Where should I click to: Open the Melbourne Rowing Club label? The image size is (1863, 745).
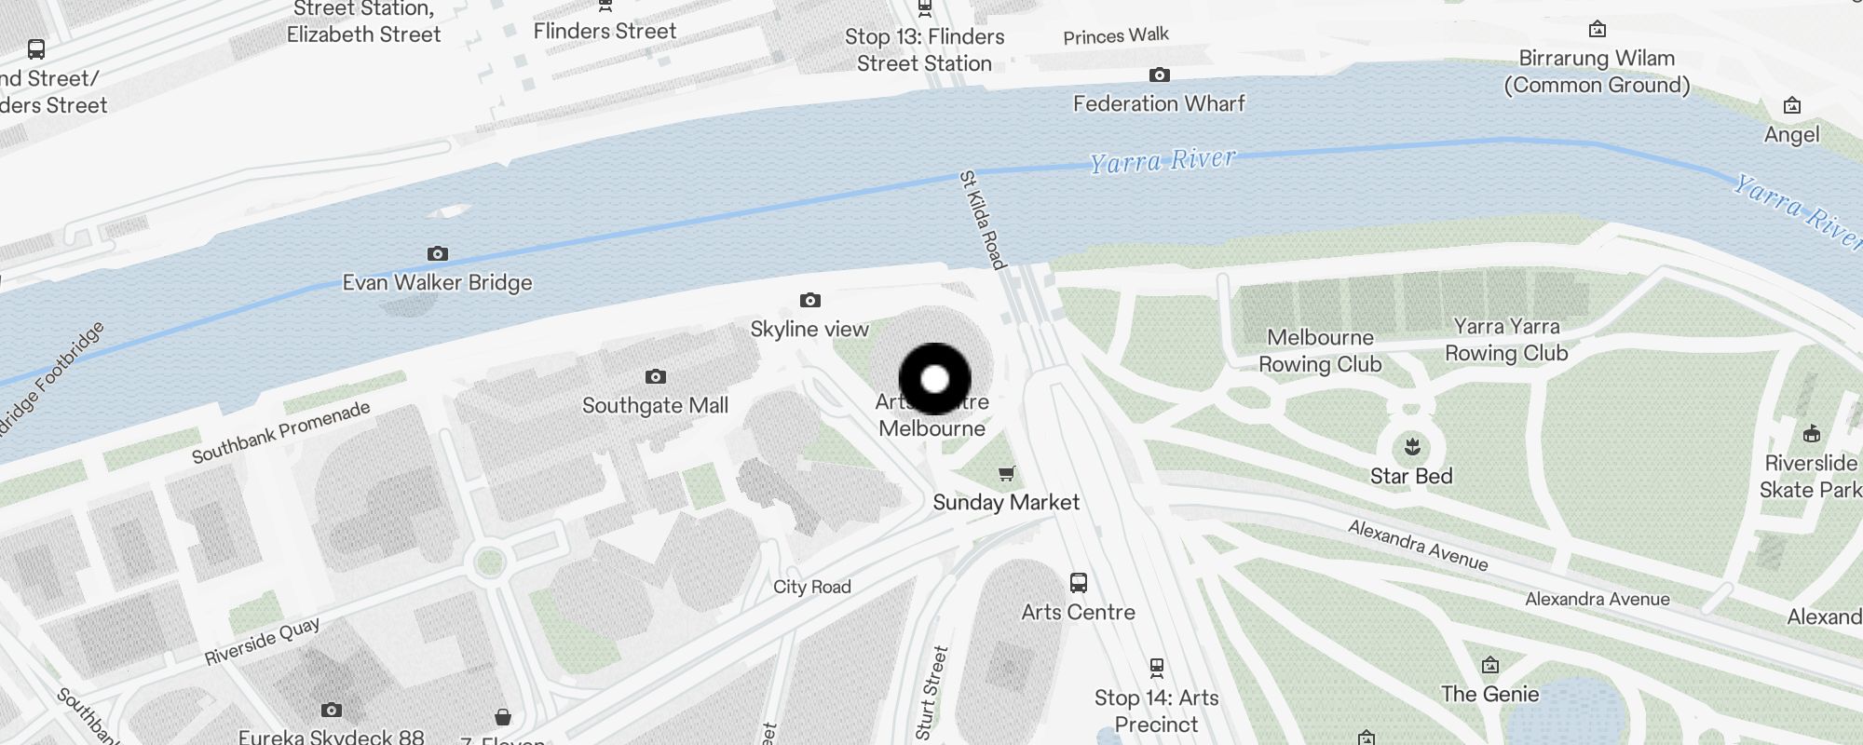point(1320,351)
